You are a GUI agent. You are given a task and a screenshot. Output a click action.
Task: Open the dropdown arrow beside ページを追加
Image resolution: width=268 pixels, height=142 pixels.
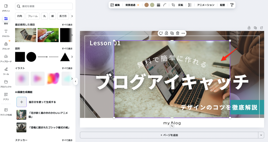tap(261, 135)
